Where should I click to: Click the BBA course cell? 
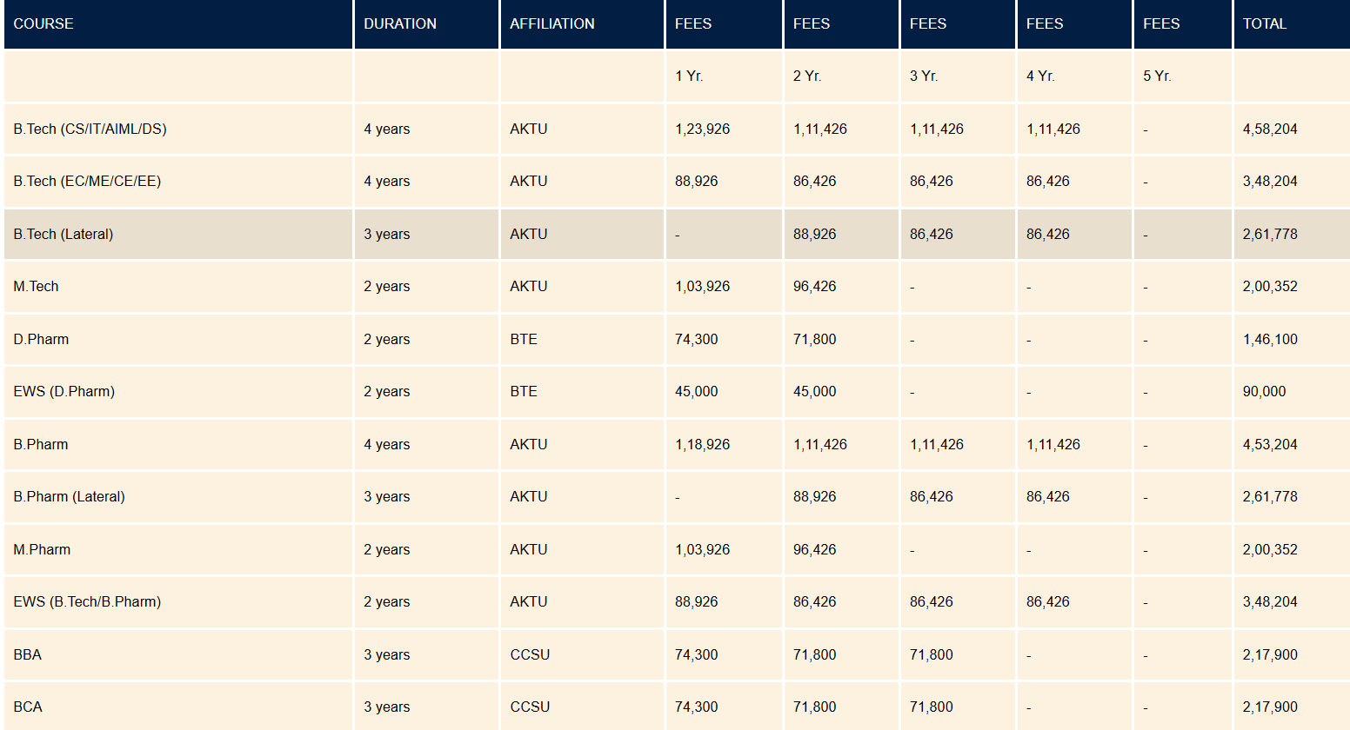pyautogui.click(x=28, y=655)
